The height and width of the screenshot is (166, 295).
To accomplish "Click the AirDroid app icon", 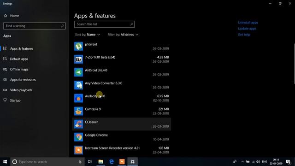I will [x=78, y=72].
